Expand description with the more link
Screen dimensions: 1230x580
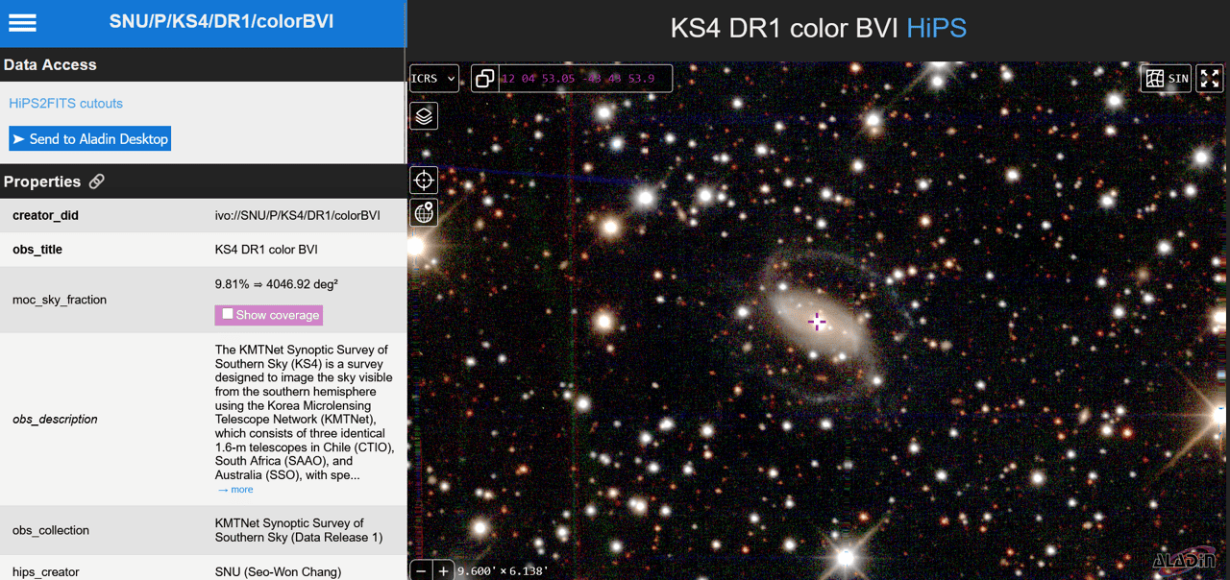[x=235, y=490]
